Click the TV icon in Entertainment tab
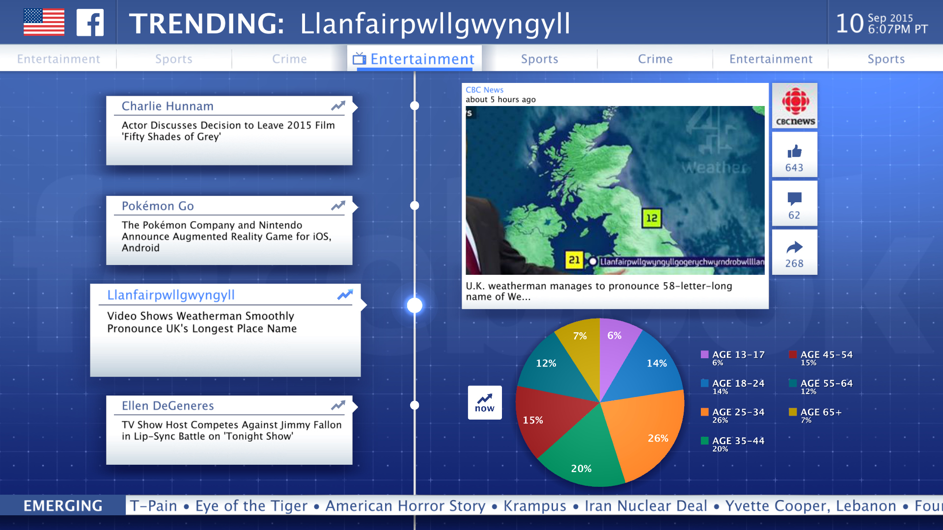This screenshot has height=530, width=943. click(360, 59)
